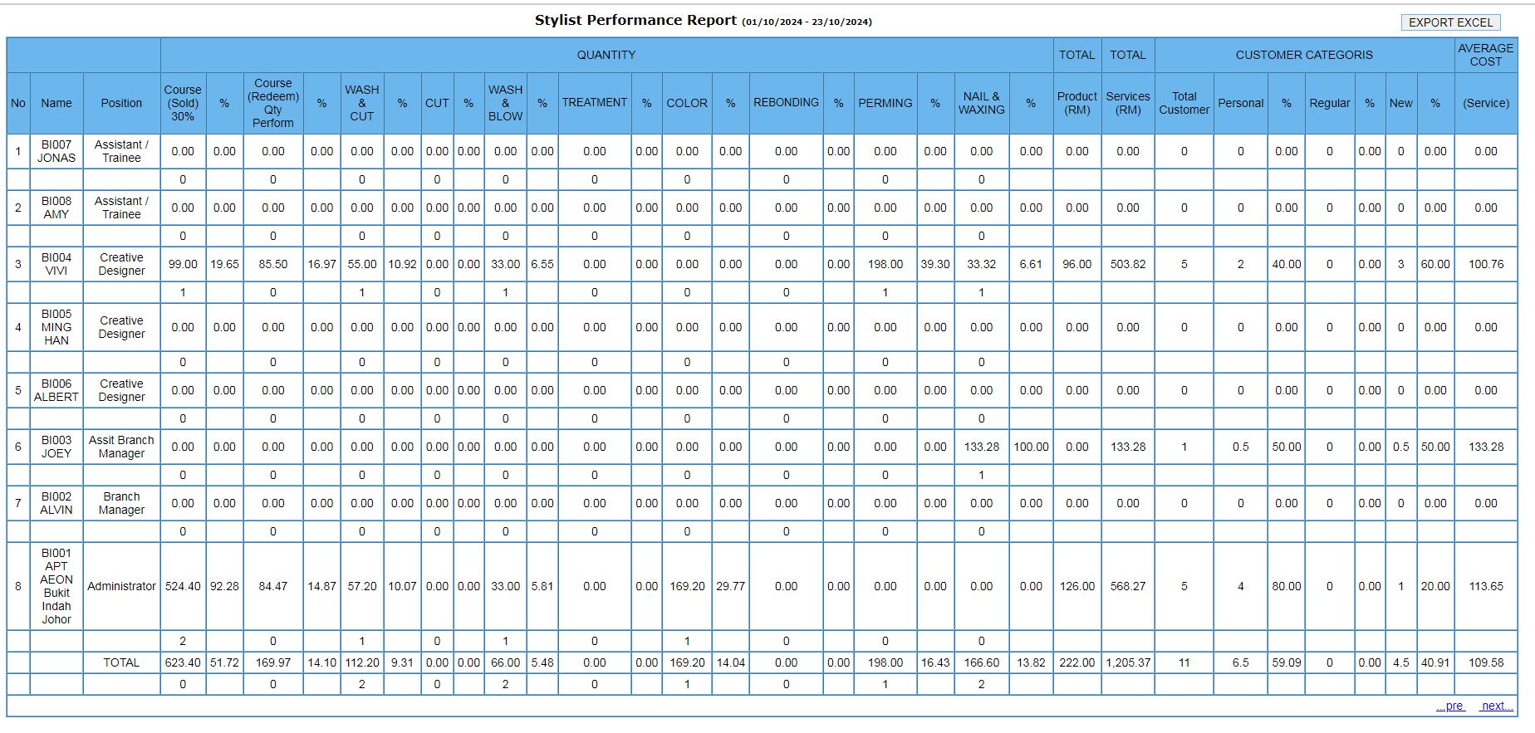Click the Stylist Performance Report title
Viewport: 1535px width, 733px height.
click(635, 21)
